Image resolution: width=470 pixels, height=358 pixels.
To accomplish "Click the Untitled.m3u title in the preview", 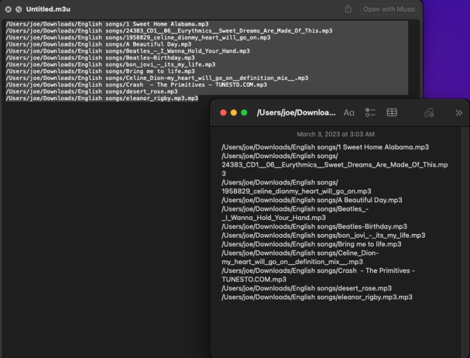I will (x=47, y=9).
